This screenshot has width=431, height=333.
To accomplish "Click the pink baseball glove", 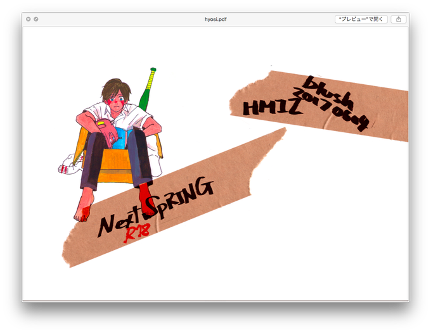I will click(x=108, y=132).
